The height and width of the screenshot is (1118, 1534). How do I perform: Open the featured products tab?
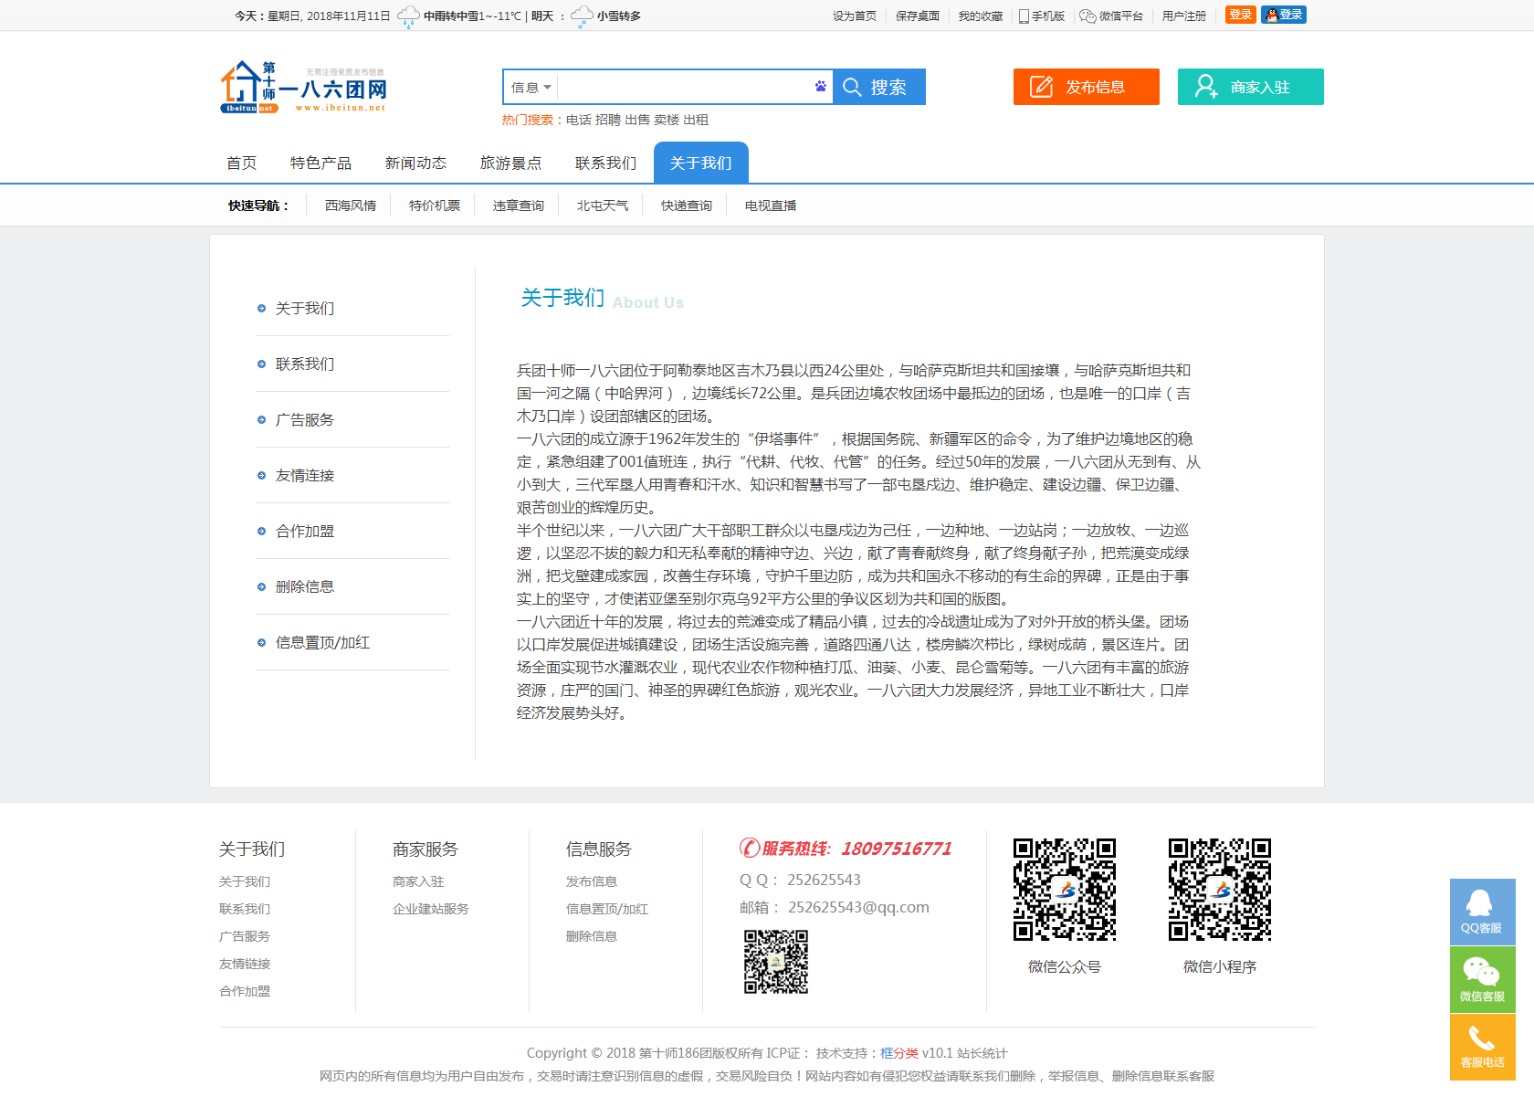[320, 163]
